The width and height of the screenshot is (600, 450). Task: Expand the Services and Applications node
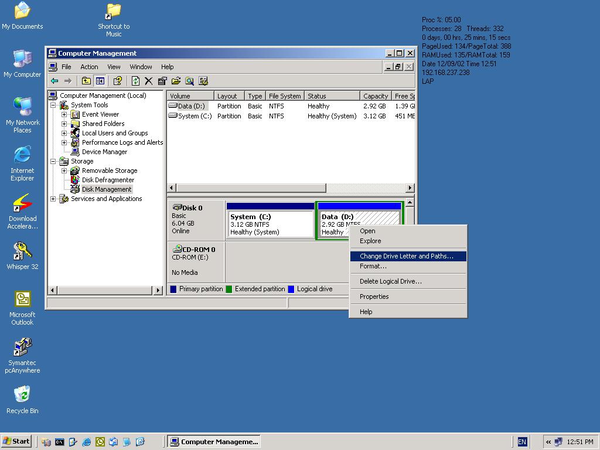53,199
